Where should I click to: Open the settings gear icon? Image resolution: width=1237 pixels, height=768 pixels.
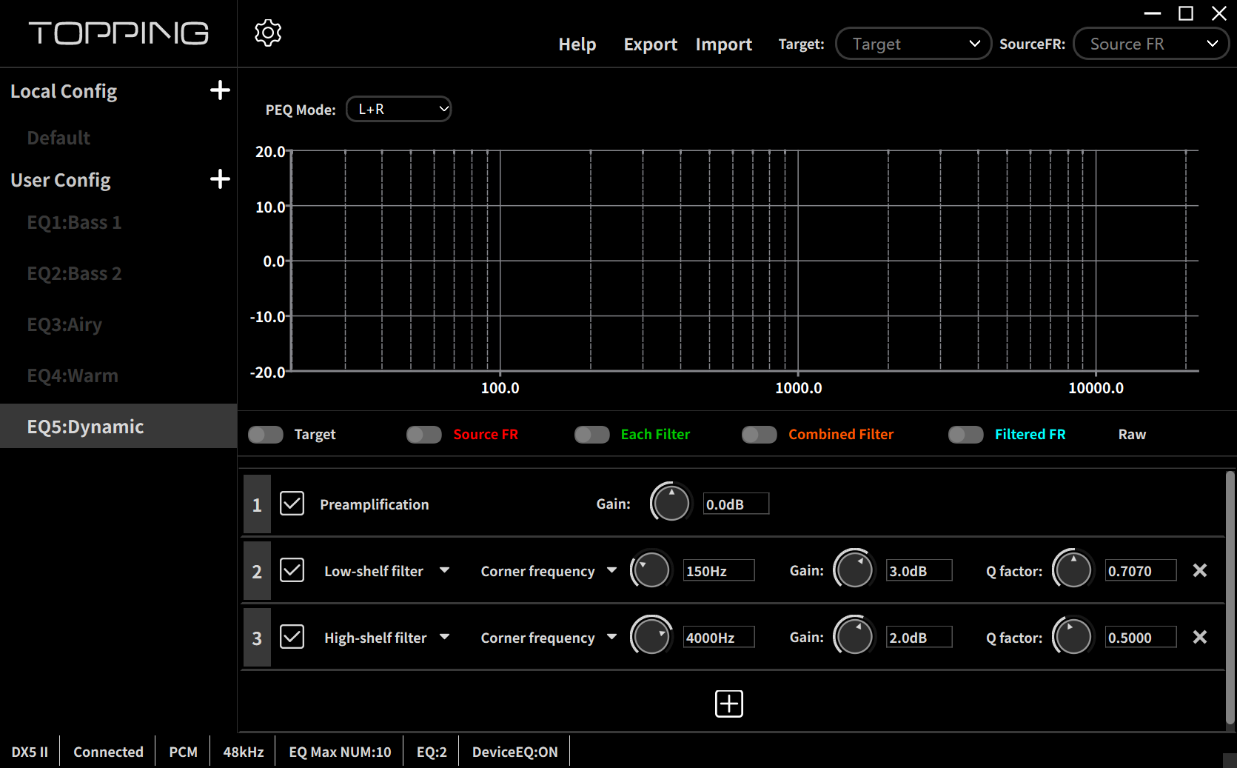point(268,33)
